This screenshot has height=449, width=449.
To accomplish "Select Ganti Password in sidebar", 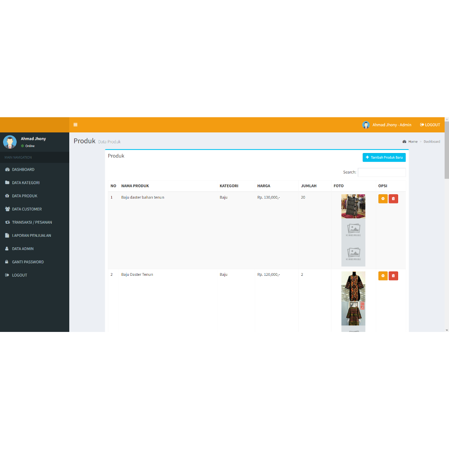I will (28, 262).
